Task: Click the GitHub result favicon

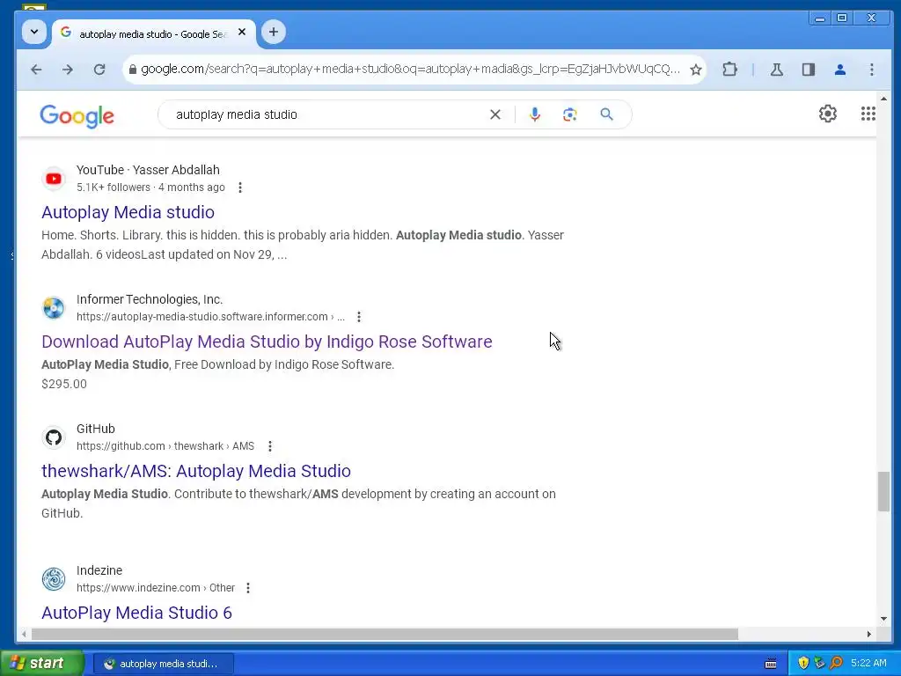Action: [54, 437]
